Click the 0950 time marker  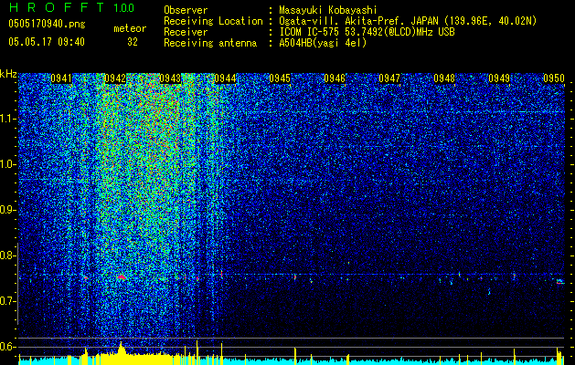[x=554, y=78]
